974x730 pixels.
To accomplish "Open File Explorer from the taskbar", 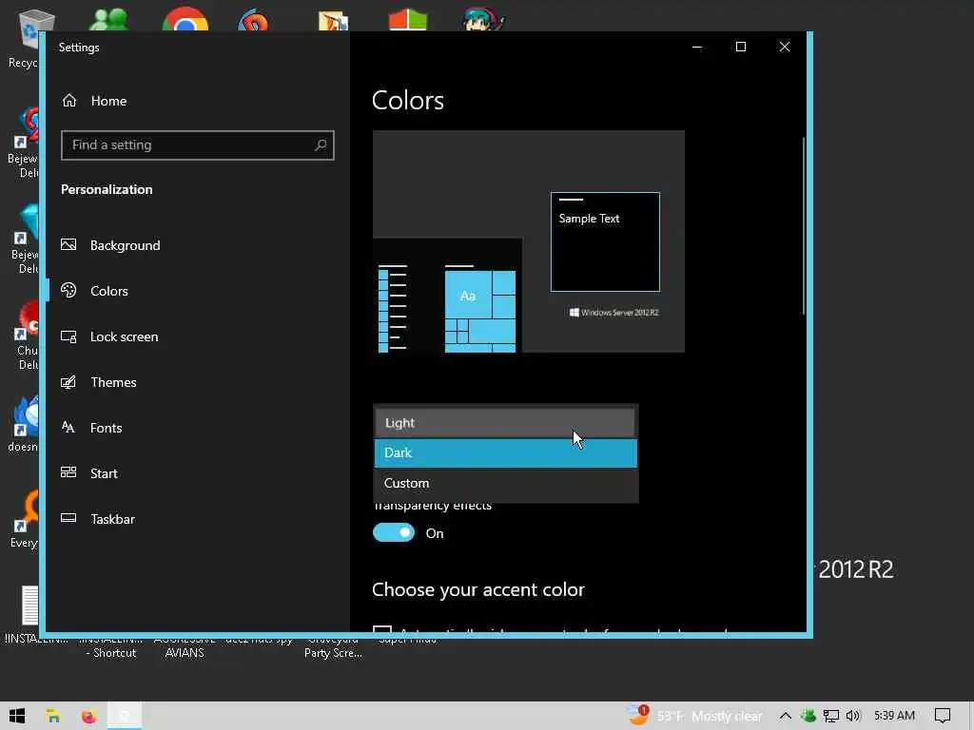I will click(x=53, y=716).
